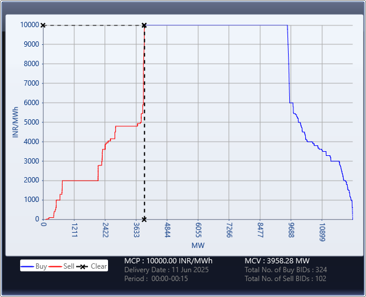Click the Total No. of Buy BIDs text

point(286,270)
